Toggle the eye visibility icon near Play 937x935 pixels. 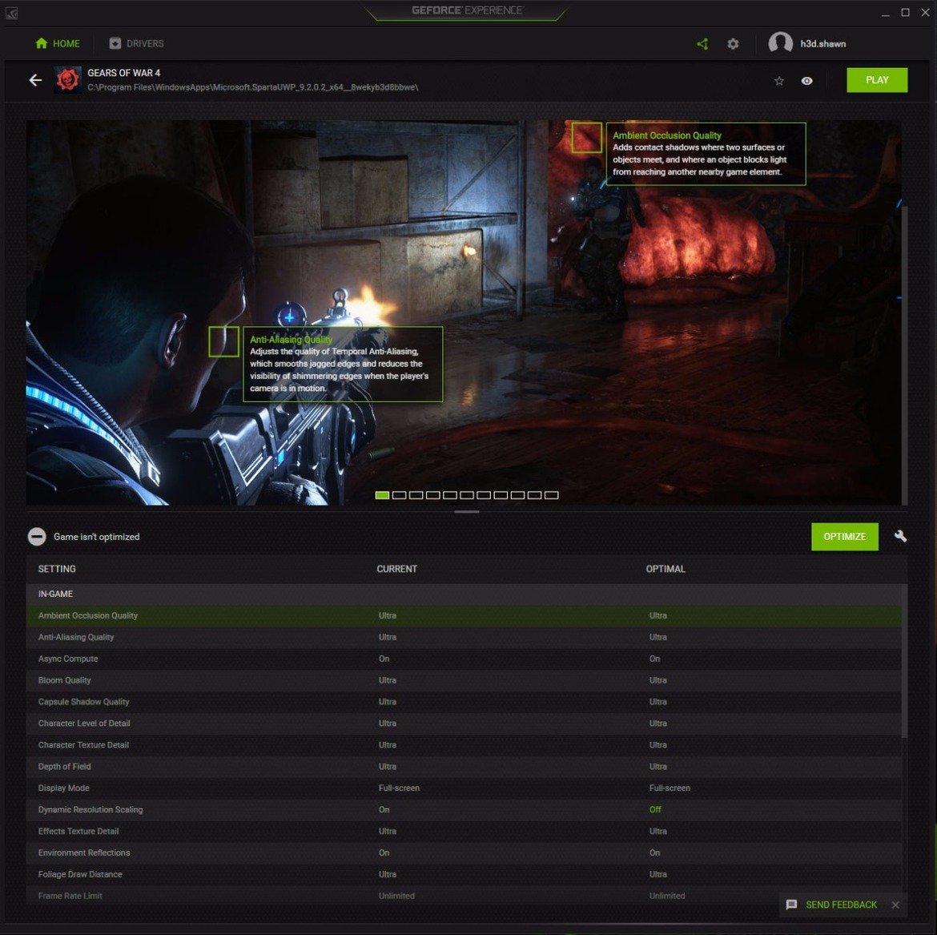(x=806, y=81)
